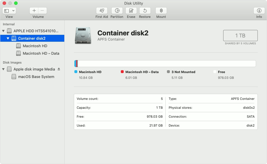
Task: Collapse the APPLE HDD tree row
Action: [3, 31]
